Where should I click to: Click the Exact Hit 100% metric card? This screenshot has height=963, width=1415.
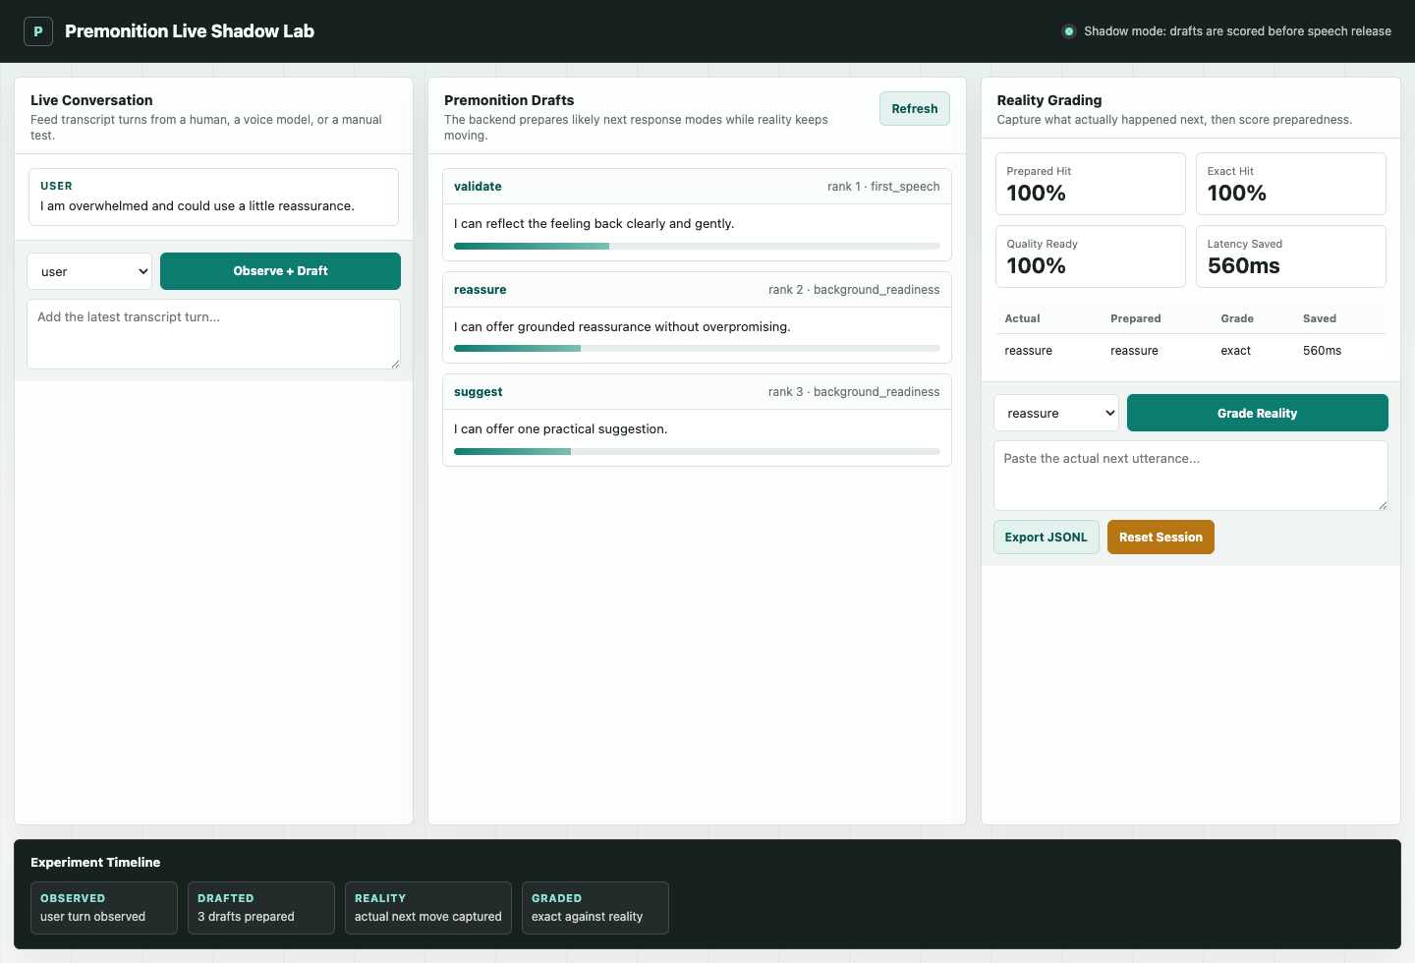pyautogui.click(x=1291, y=184)
